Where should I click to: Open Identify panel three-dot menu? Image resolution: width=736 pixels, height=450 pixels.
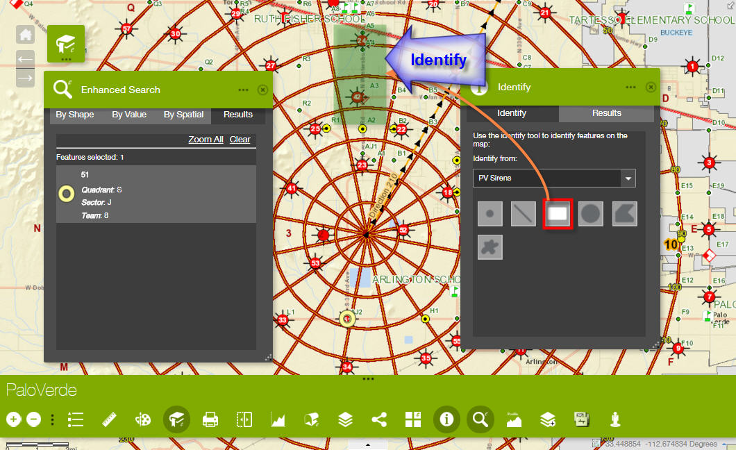(631, 87)
